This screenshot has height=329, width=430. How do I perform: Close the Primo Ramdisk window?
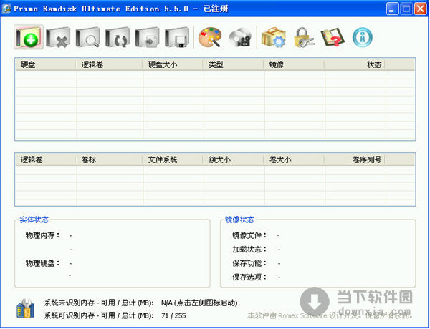pyautogui.click(x=421, y=9)
